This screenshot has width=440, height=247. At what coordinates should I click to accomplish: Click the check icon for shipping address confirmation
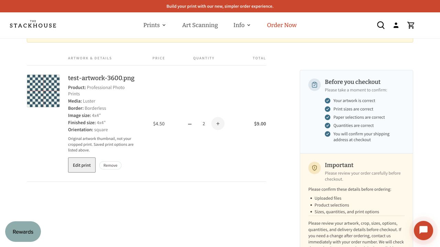pyautogui.click(x=328, y=134)
